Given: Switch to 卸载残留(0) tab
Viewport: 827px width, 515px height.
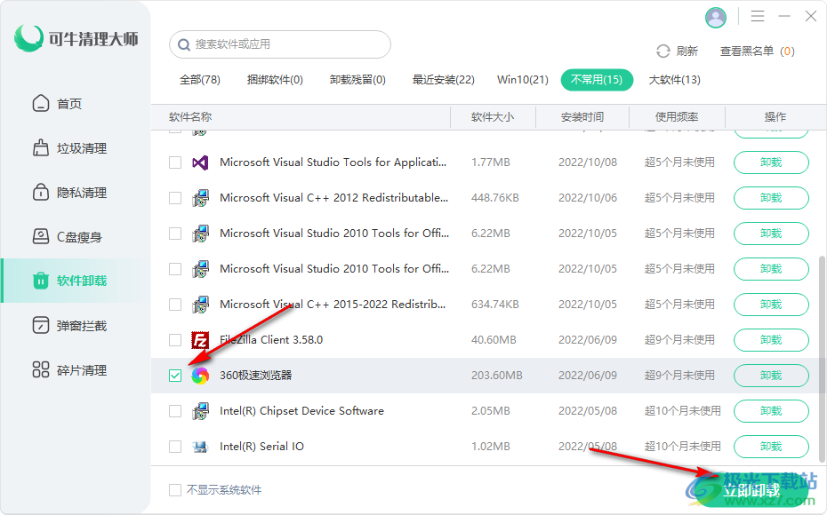Looking at the screenshot, I should click(x=357, y=80).
